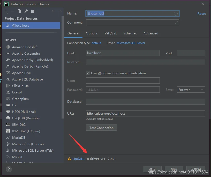Open help with the question mark icon

click(x=9, y=169)
